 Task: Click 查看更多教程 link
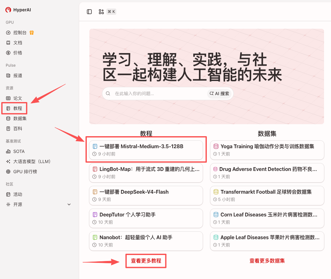[146, 261]
